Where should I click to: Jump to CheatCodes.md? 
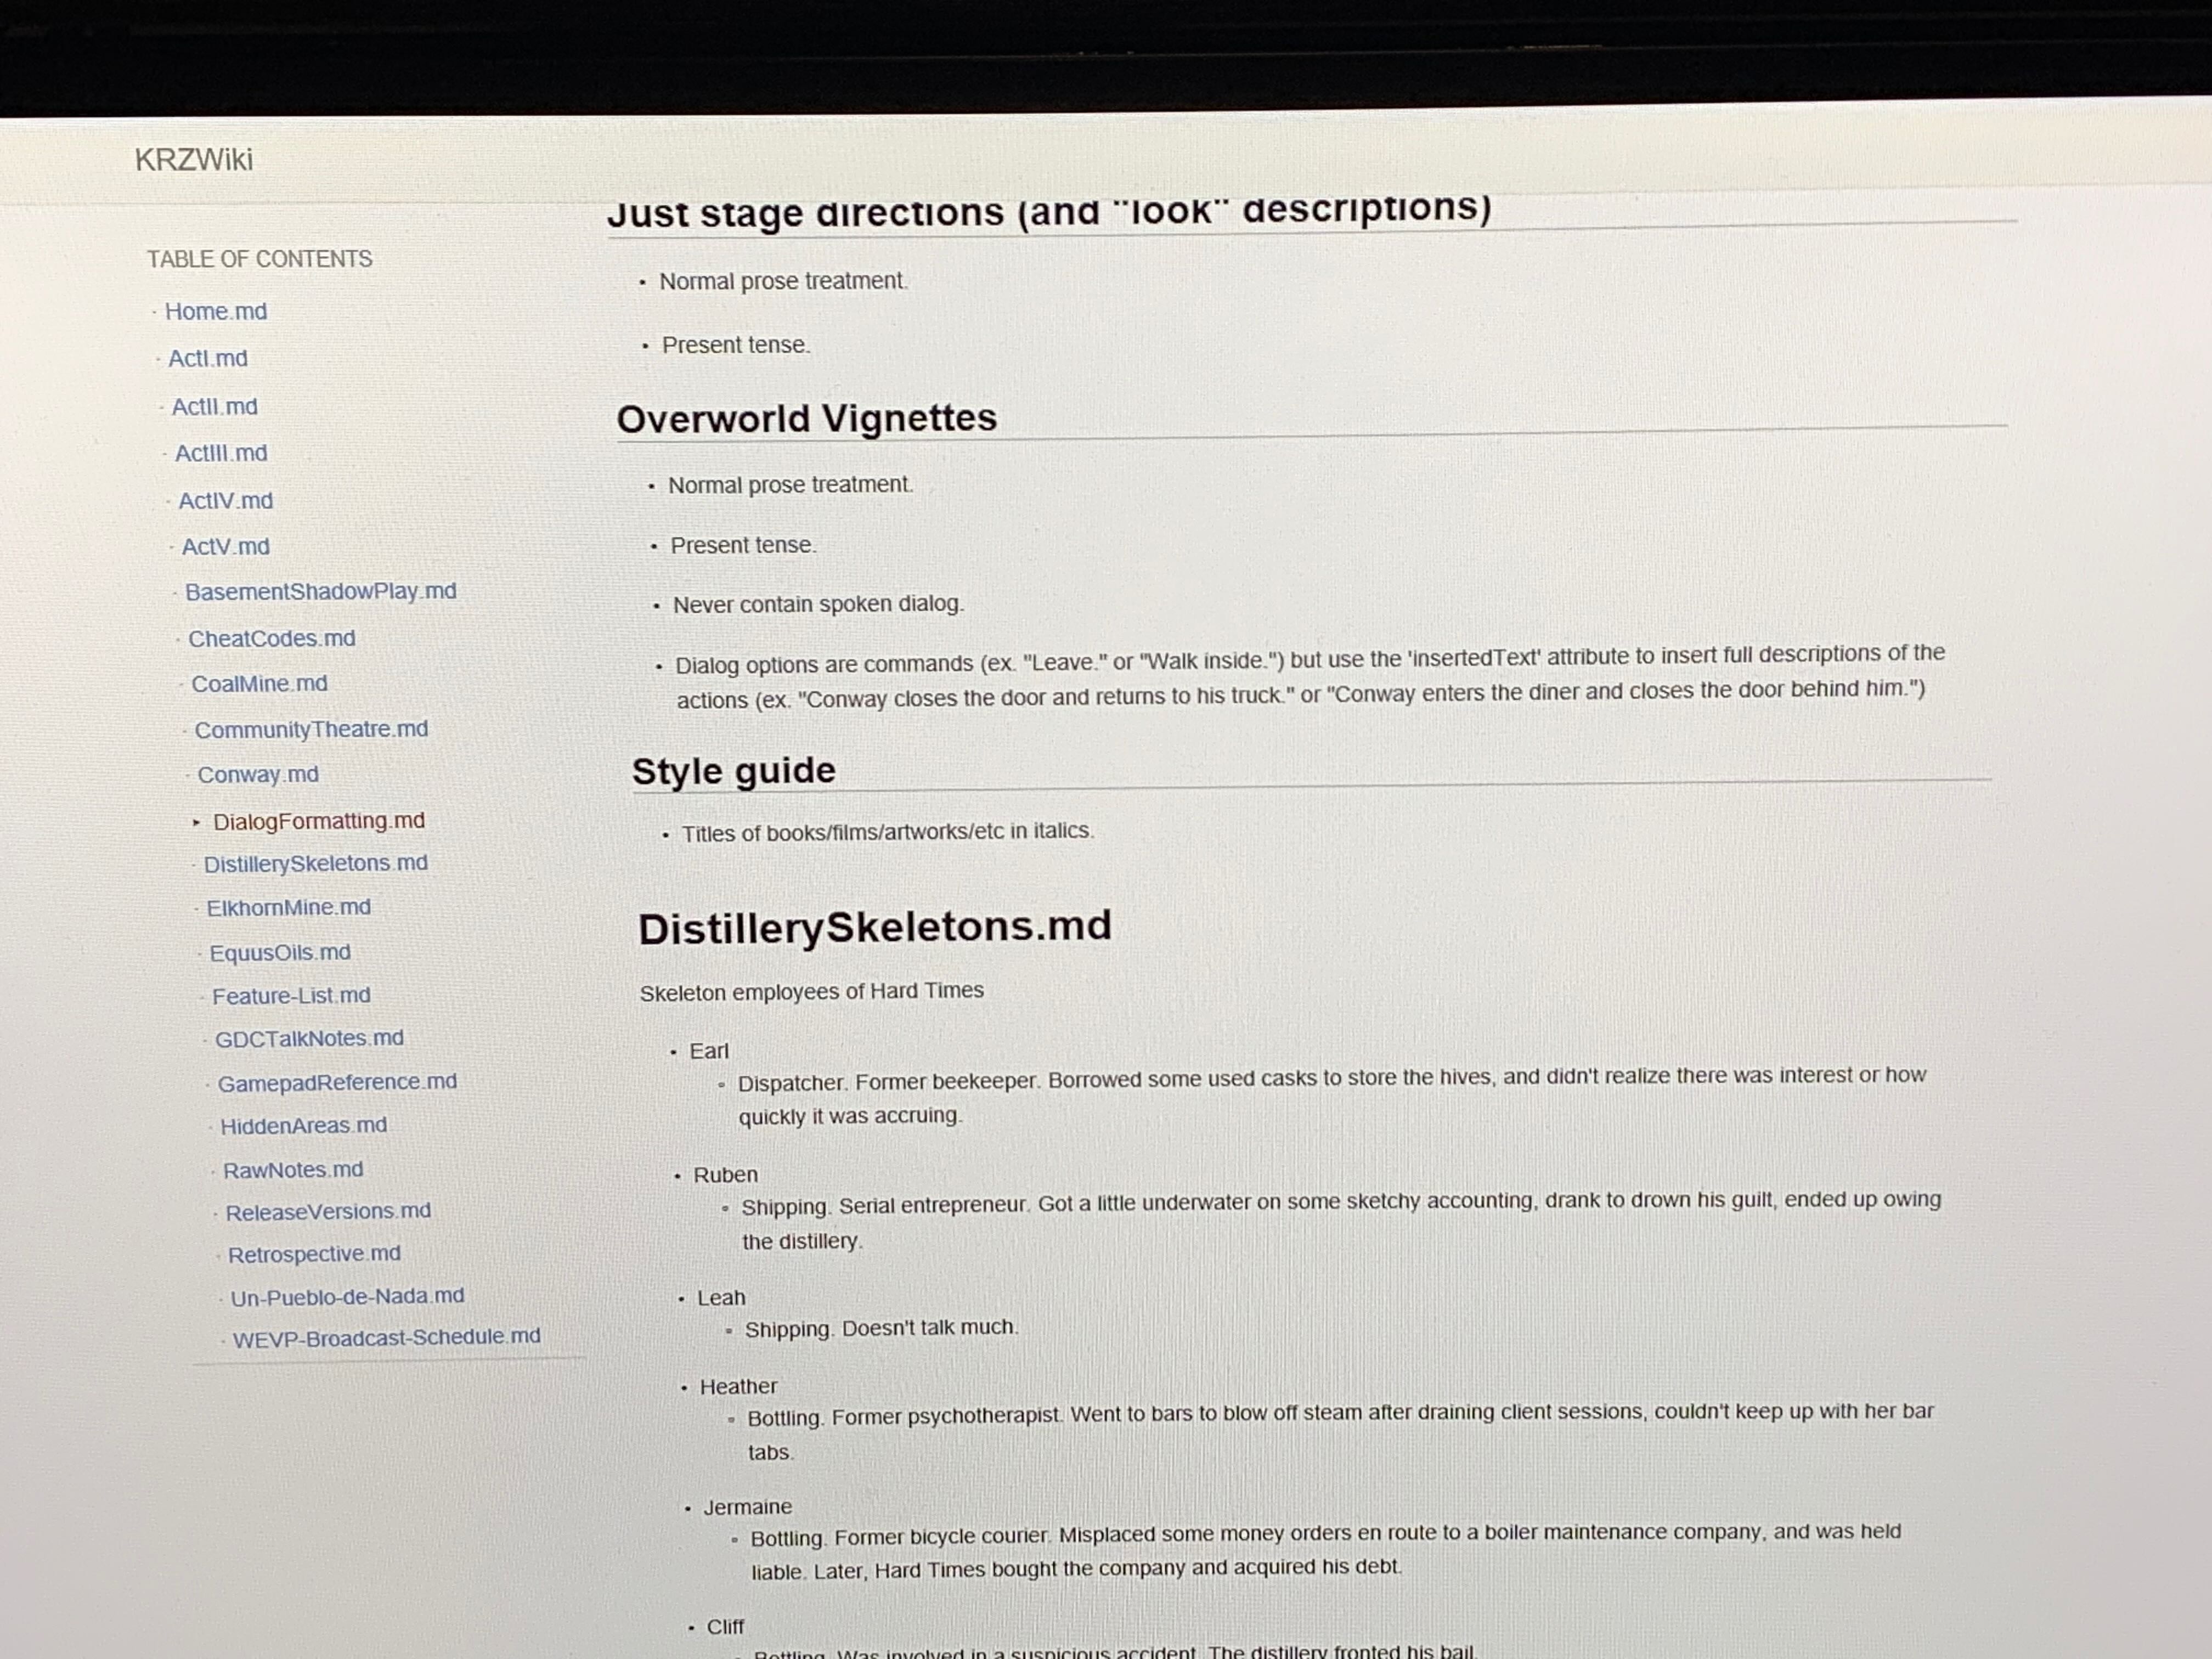pos(271,639)
